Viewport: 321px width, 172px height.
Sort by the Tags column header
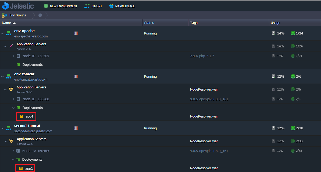(229, 23)
